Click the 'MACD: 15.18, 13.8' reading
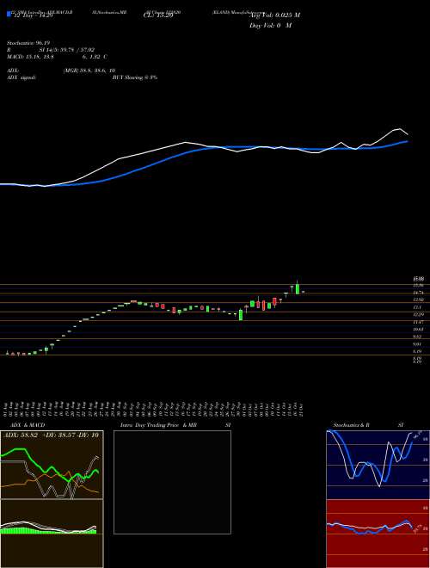This screenshot has width=430, height=568. point(30,57)
